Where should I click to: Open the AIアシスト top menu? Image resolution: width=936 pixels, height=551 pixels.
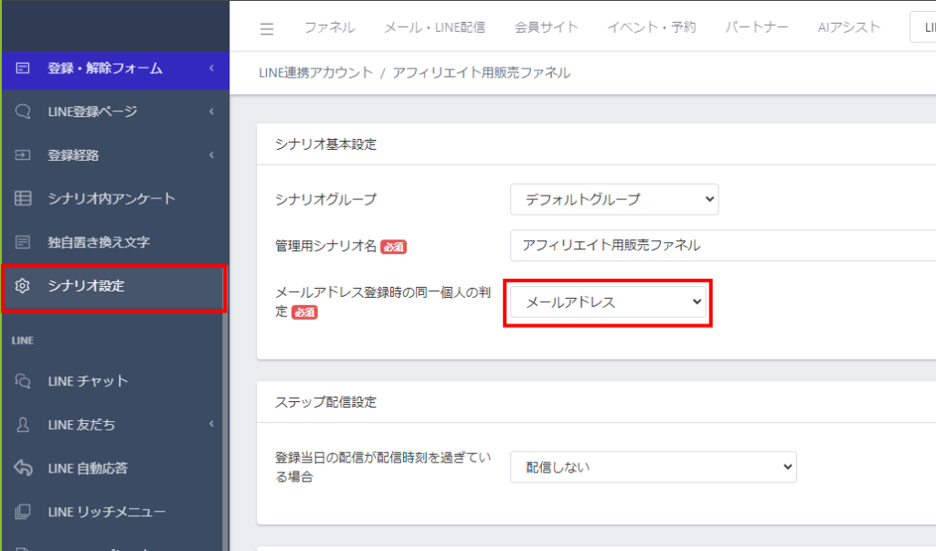pos(849,27)
